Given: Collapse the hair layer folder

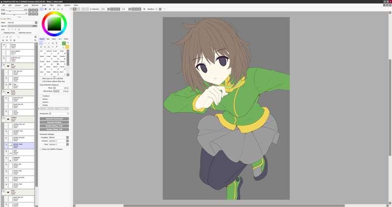Looking at the screenshot, I should click(8, 66).
